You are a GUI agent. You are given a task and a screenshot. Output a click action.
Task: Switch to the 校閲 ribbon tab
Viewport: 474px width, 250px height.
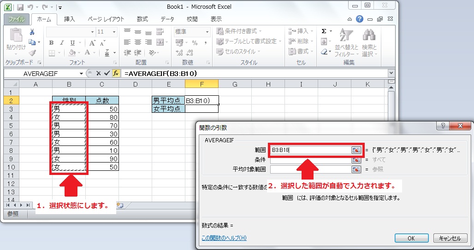point(192,19)
